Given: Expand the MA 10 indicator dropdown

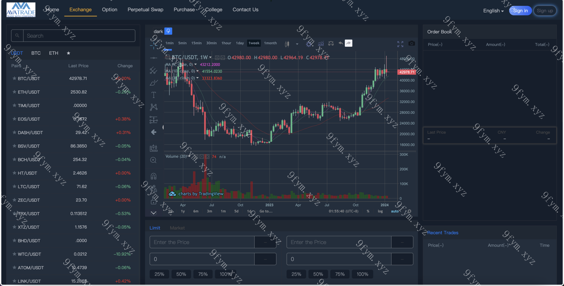Looking at the screenshot, I should (197, 71).
